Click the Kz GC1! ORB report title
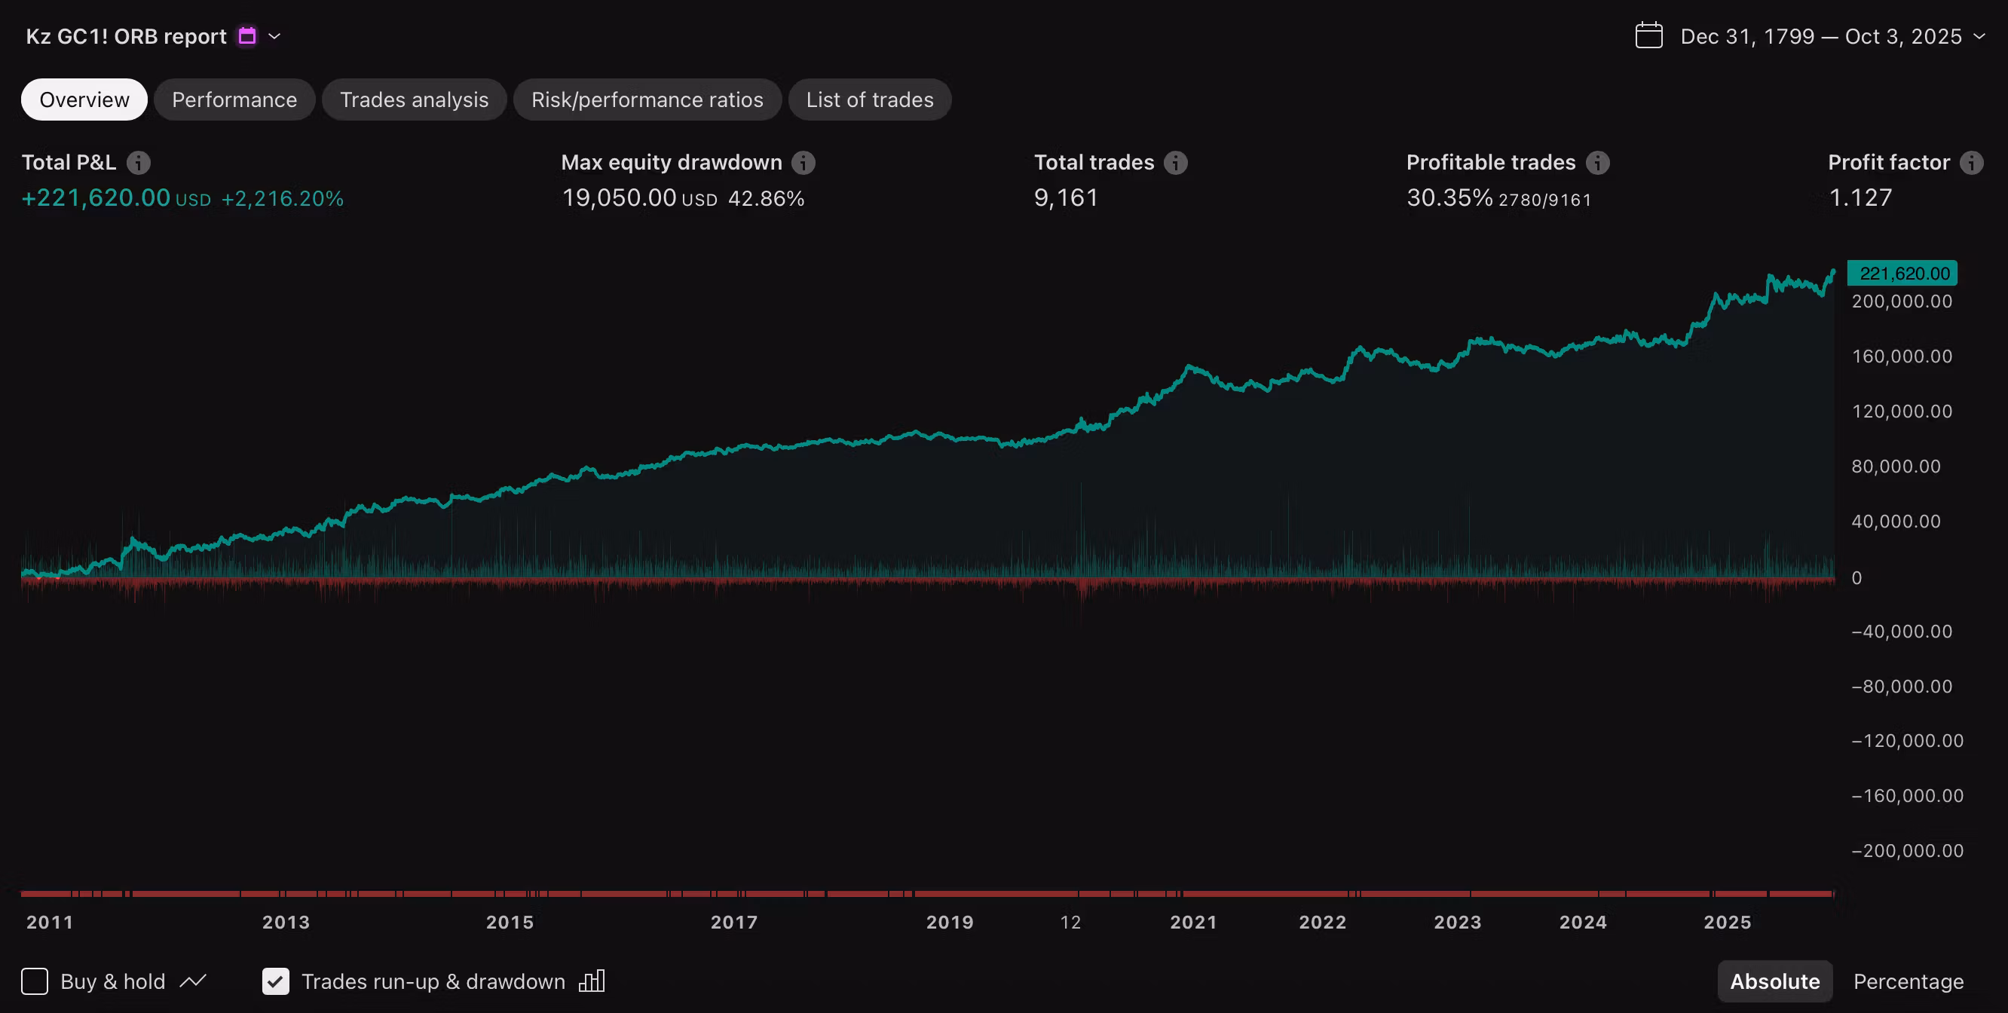This screenshot has height=1013, width=2008. click(x=127, y=37)
